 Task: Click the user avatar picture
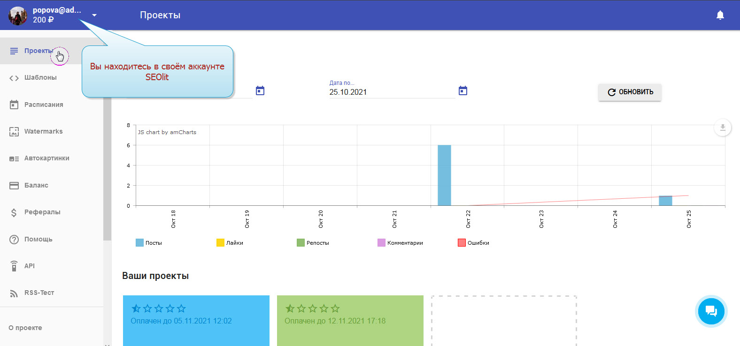(x=18, y=15)
